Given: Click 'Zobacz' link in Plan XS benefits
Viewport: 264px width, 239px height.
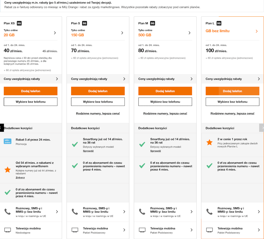Looking at the screenshot, I should pyautogui.click(x=20, y=178).
